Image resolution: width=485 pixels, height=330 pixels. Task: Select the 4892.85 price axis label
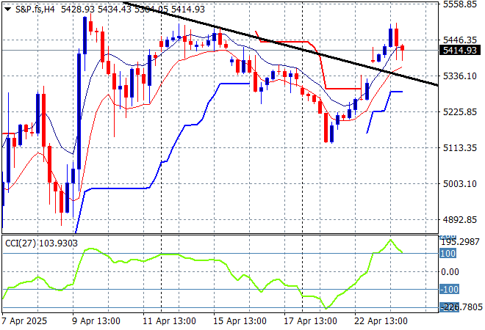pos(460,220)
